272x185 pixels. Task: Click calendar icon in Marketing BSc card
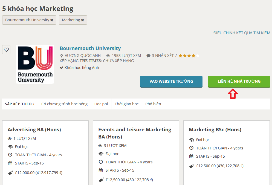click(x=191, y=156)
